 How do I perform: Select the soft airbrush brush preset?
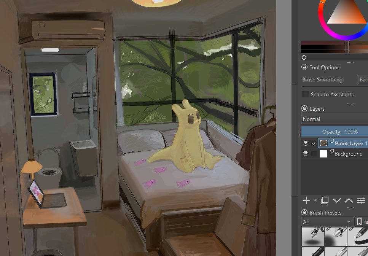(x=335, y=237)
